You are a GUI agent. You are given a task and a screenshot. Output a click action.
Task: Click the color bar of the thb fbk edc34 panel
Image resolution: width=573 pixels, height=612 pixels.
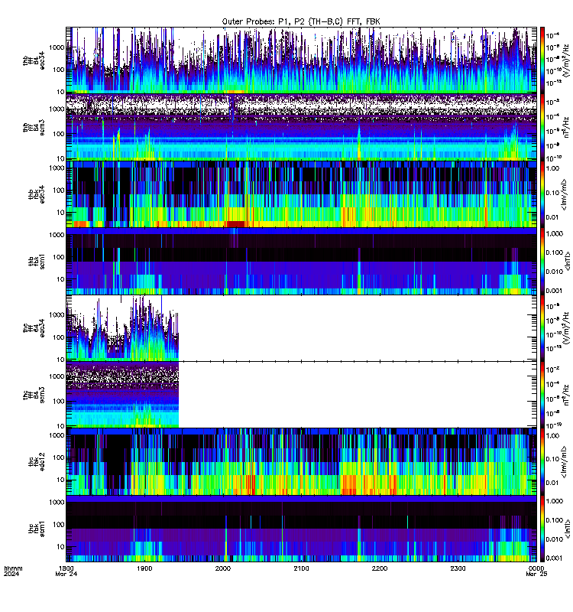click(542, 194)
